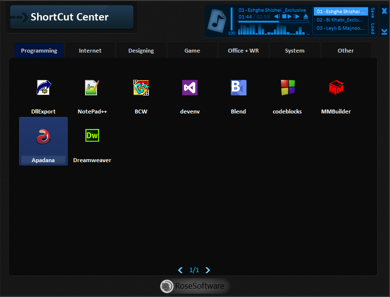Skip to the previous track

(x=277, y=17)
